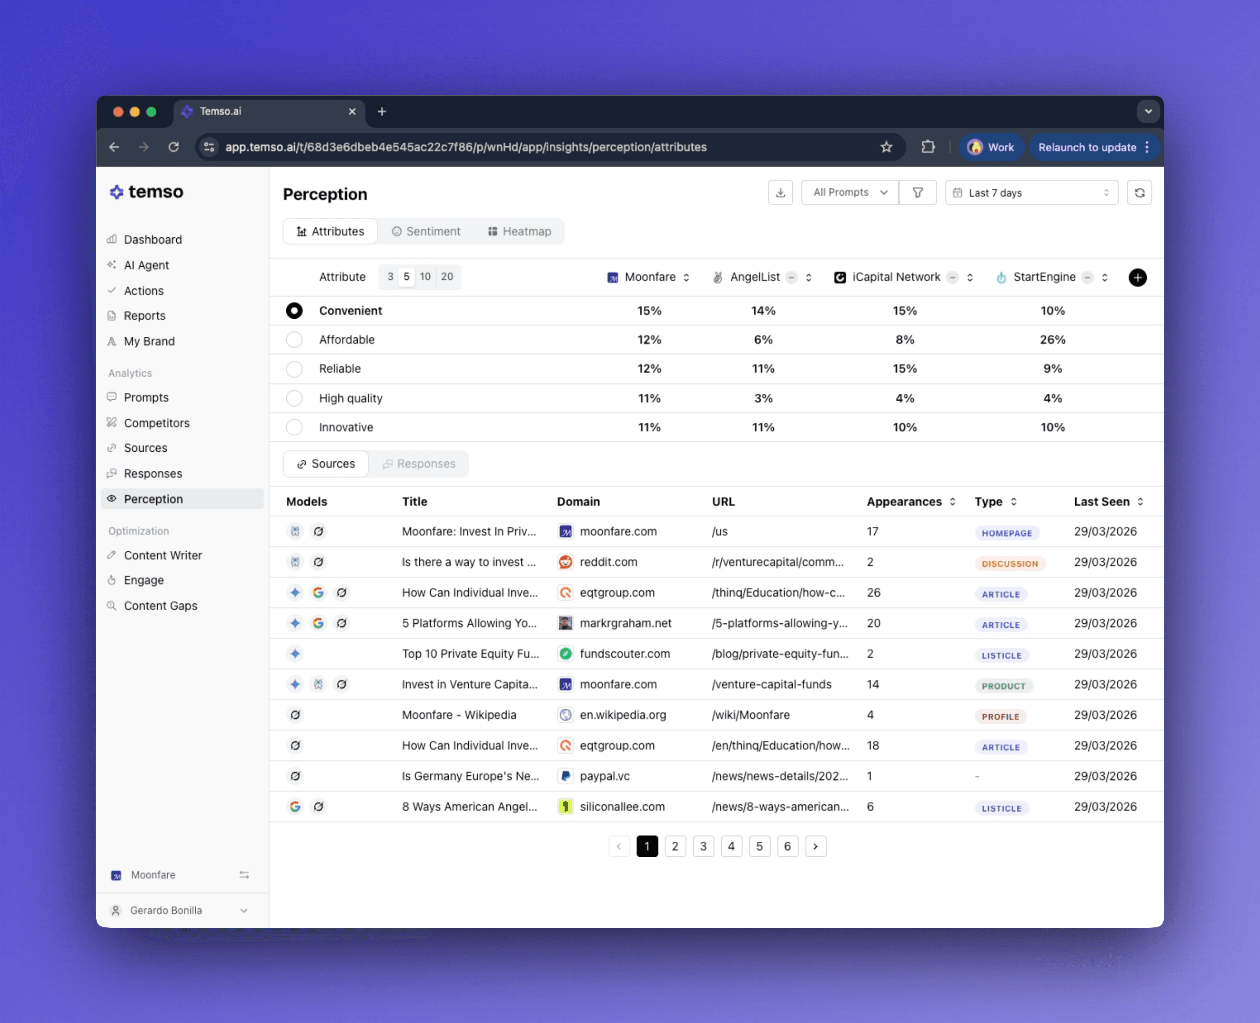Go to page 3 of sources
Screen dimensions: 1260x1023
(703, 846)
